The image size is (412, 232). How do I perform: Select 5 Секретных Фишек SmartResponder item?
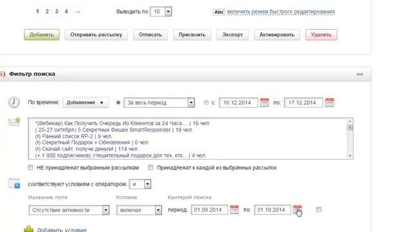114,130
